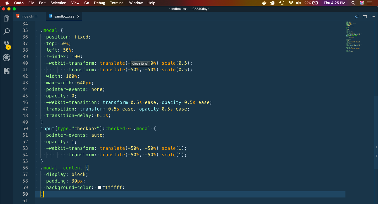The width and height of the screenshot is (378, 204).
Task: Open the File menu
Action: 31,3
